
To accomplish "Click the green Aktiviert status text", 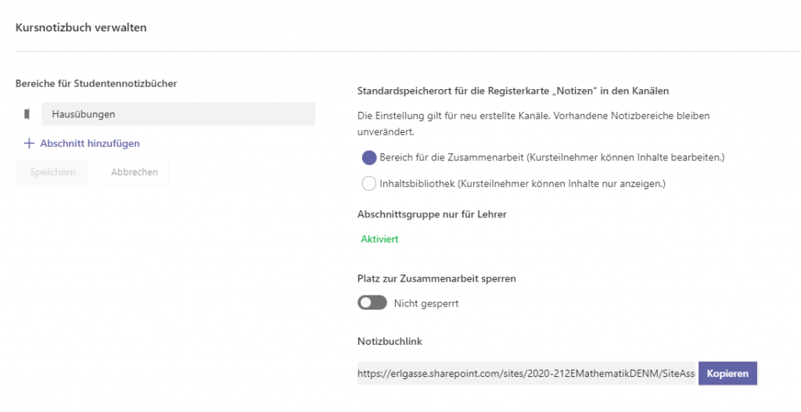I will [379, 239].
